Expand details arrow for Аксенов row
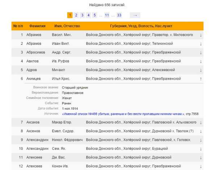 tap(201, 131)
